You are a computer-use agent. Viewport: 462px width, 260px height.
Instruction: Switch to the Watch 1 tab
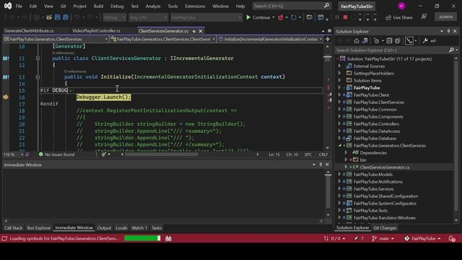[139, 228]
